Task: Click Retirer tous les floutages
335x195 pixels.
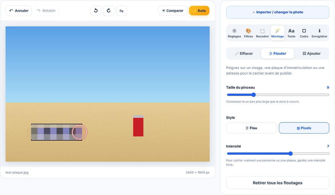Action: (277, 183)
